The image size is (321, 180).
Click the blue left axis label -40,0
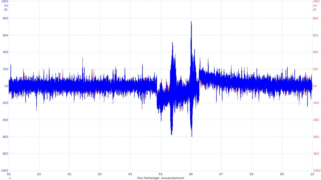coord(5,120)
